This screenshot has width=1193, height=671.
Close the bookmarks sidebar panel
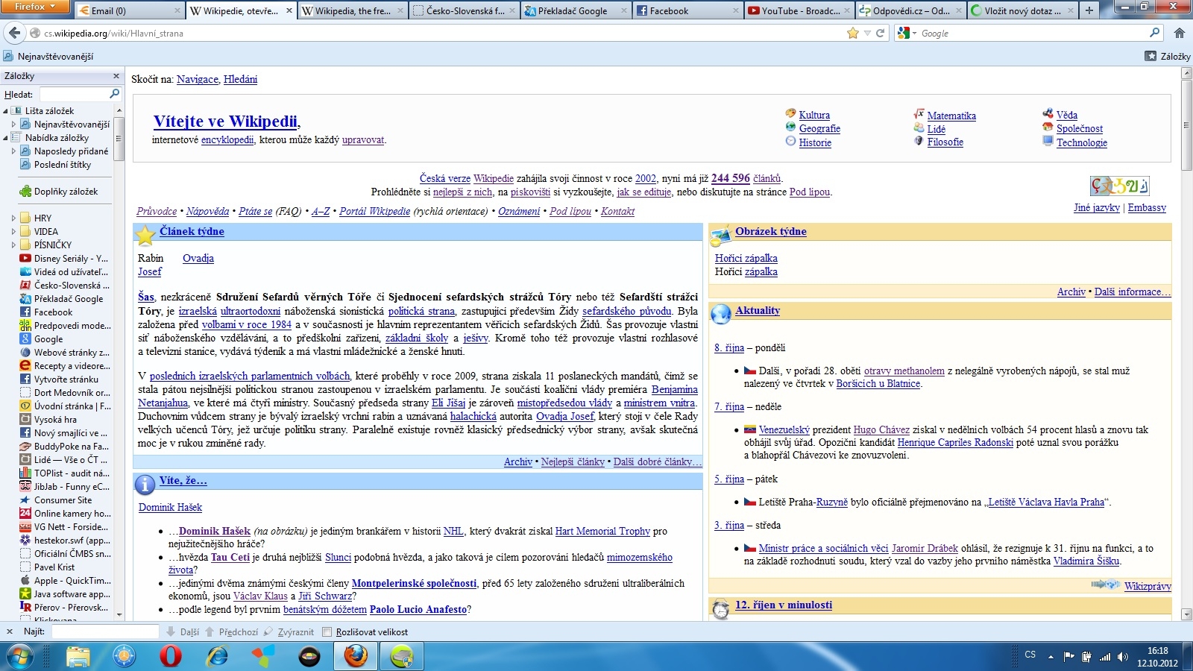[116, 76]
